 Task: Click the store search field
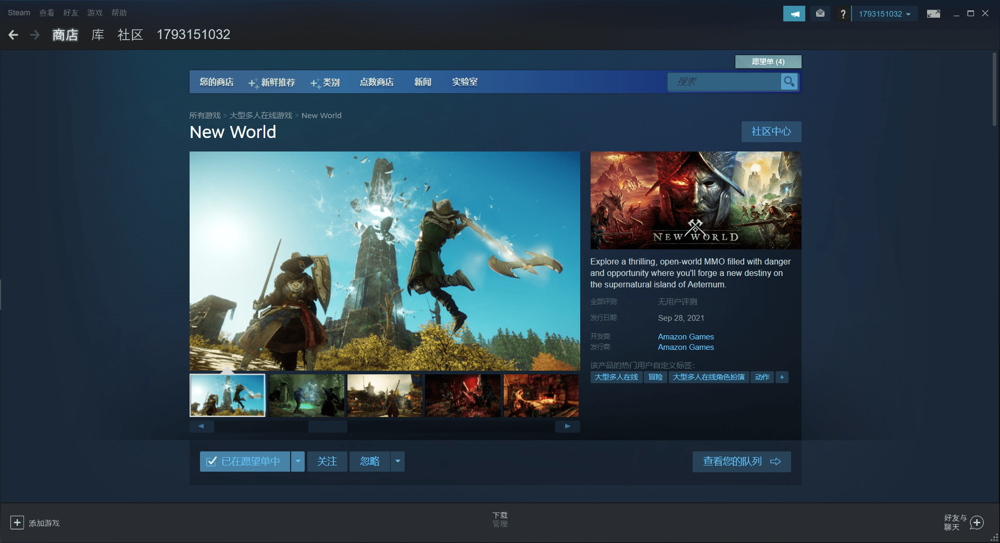[724, 82]
